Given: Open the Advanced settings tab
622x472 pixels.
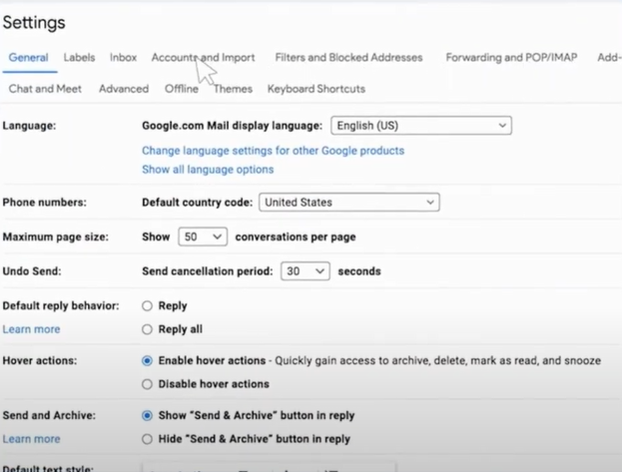Looking at the screenshot, I should pyautogui.click(x=124, y=89).
